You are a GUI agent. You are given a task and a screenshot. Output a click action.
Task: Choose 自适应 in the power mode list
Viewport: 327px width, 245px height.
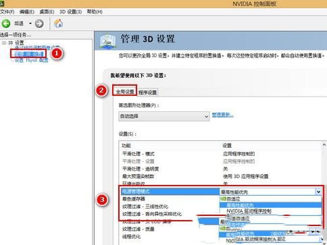(270, 199)
